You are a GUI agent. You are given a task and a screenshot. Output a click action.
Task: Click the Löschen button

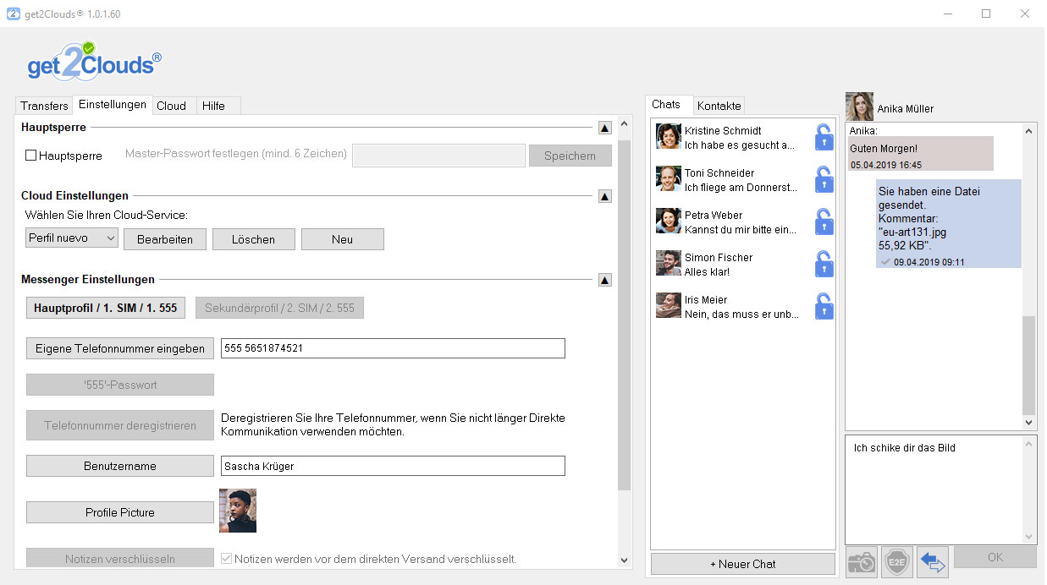(x=254, y=239)
